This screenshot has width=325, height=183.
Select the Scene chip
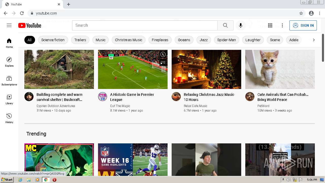(x=275, y=40)
